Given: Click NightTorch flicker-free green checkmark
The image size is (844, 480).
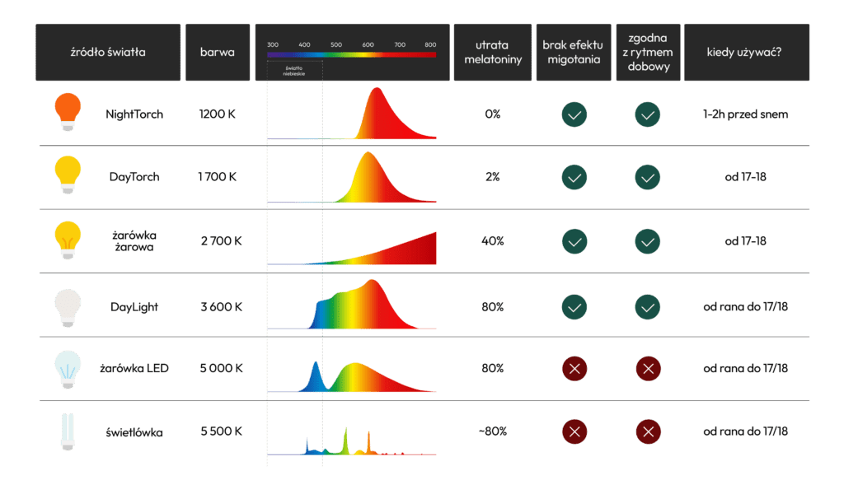Looking at the screenshot, I should [574, 114].
